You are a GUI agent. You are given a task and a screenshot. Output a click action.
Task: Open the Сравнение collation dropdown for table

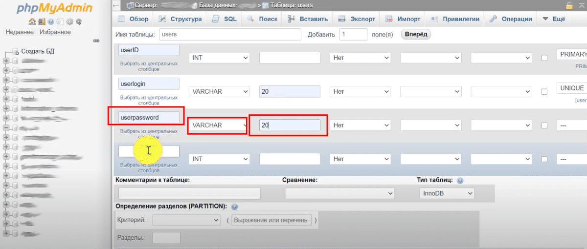pyautogui.click(x=340, y=193)
